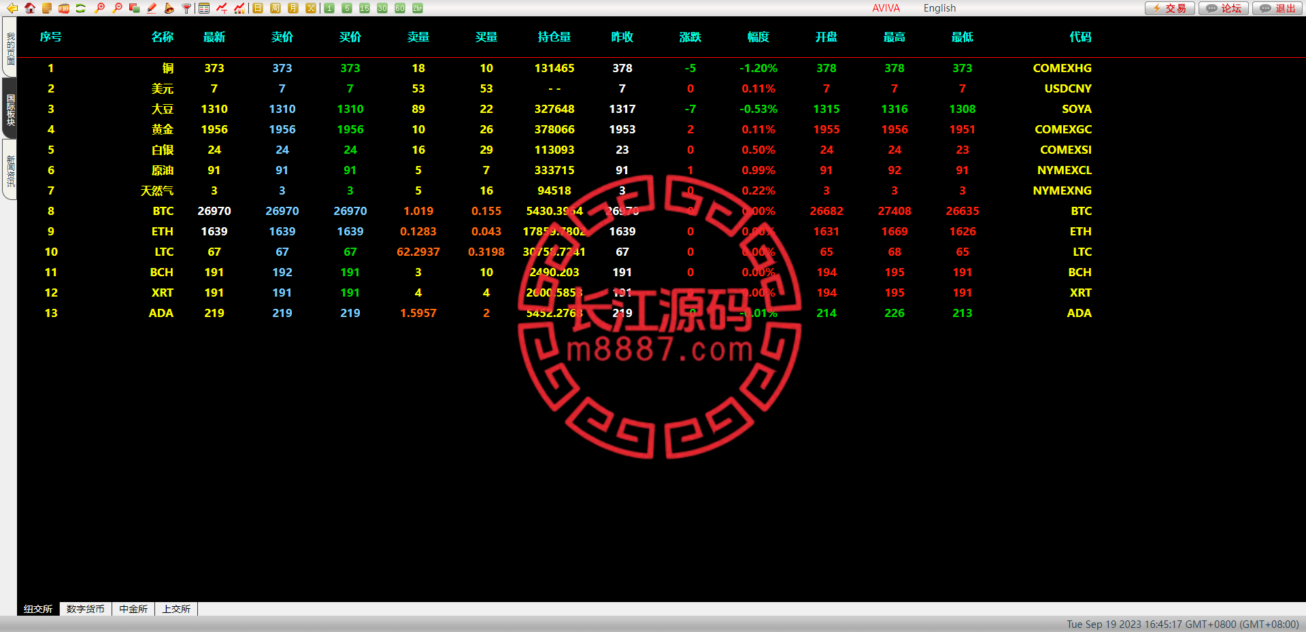Image resolution: width=1306 pixels, height=632 pixels.
Task: Click the 退出 exit button
Action: coord(1278,8)
